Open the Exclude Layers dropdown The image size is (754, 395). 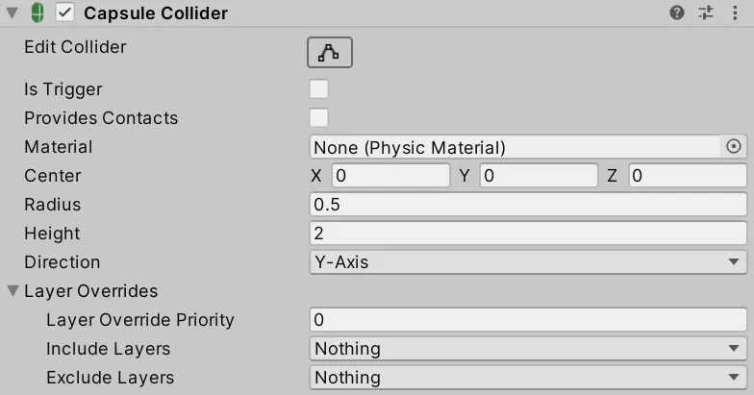(x=528, y=377)
